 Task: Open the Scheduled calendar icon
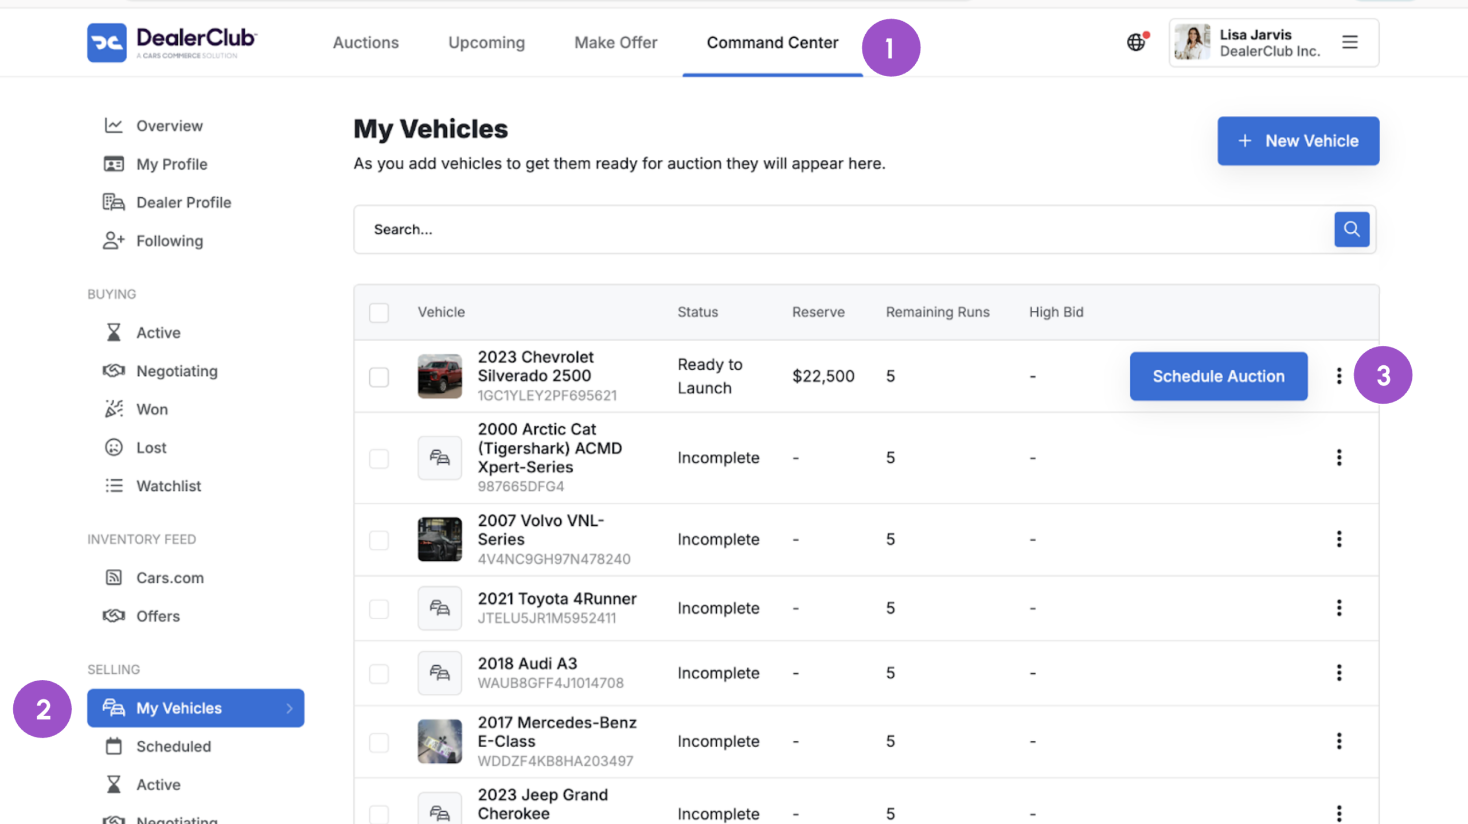click(114, 746)
